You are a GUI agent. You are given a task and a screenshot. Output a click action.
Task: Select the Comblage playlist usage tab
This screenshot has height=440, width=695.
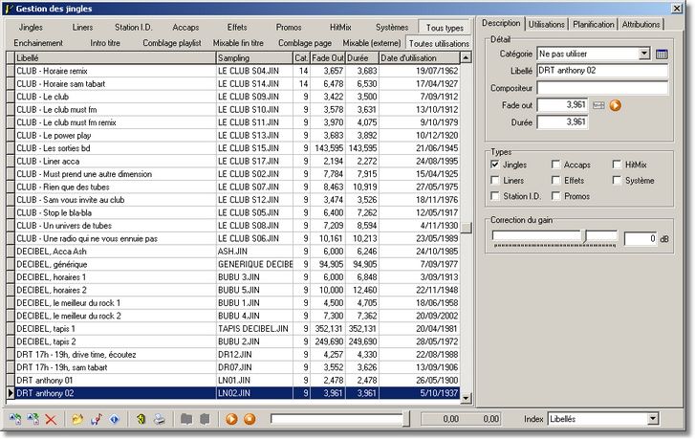172,43
